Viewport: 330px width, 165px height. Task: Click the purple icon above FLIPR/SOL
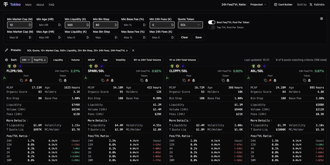[x=20, y=66]
